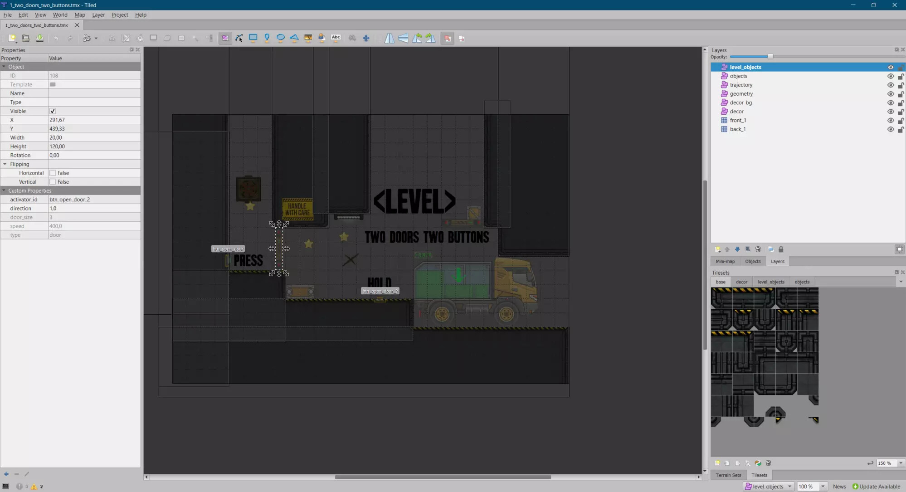This screenshot has width=906, height=492.
Task: Open the World menu
Action: pos(60,15)
